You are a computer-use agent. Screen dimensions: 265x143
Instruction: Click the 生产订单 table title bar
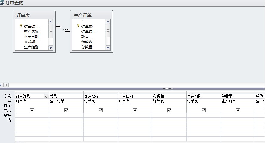[91, 15]
